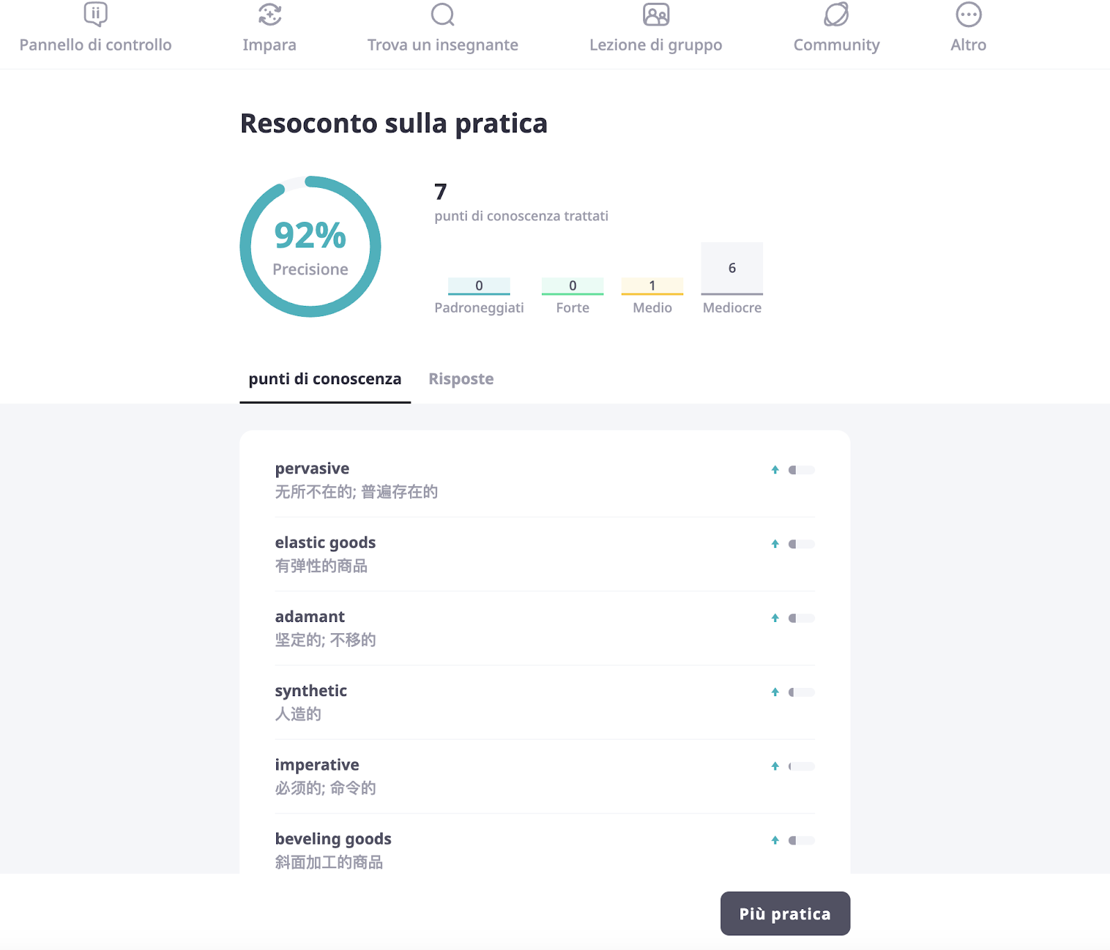The image size is (1110, 950).
Task: Click the Impara learning icon
Action: tap(269, 15)
